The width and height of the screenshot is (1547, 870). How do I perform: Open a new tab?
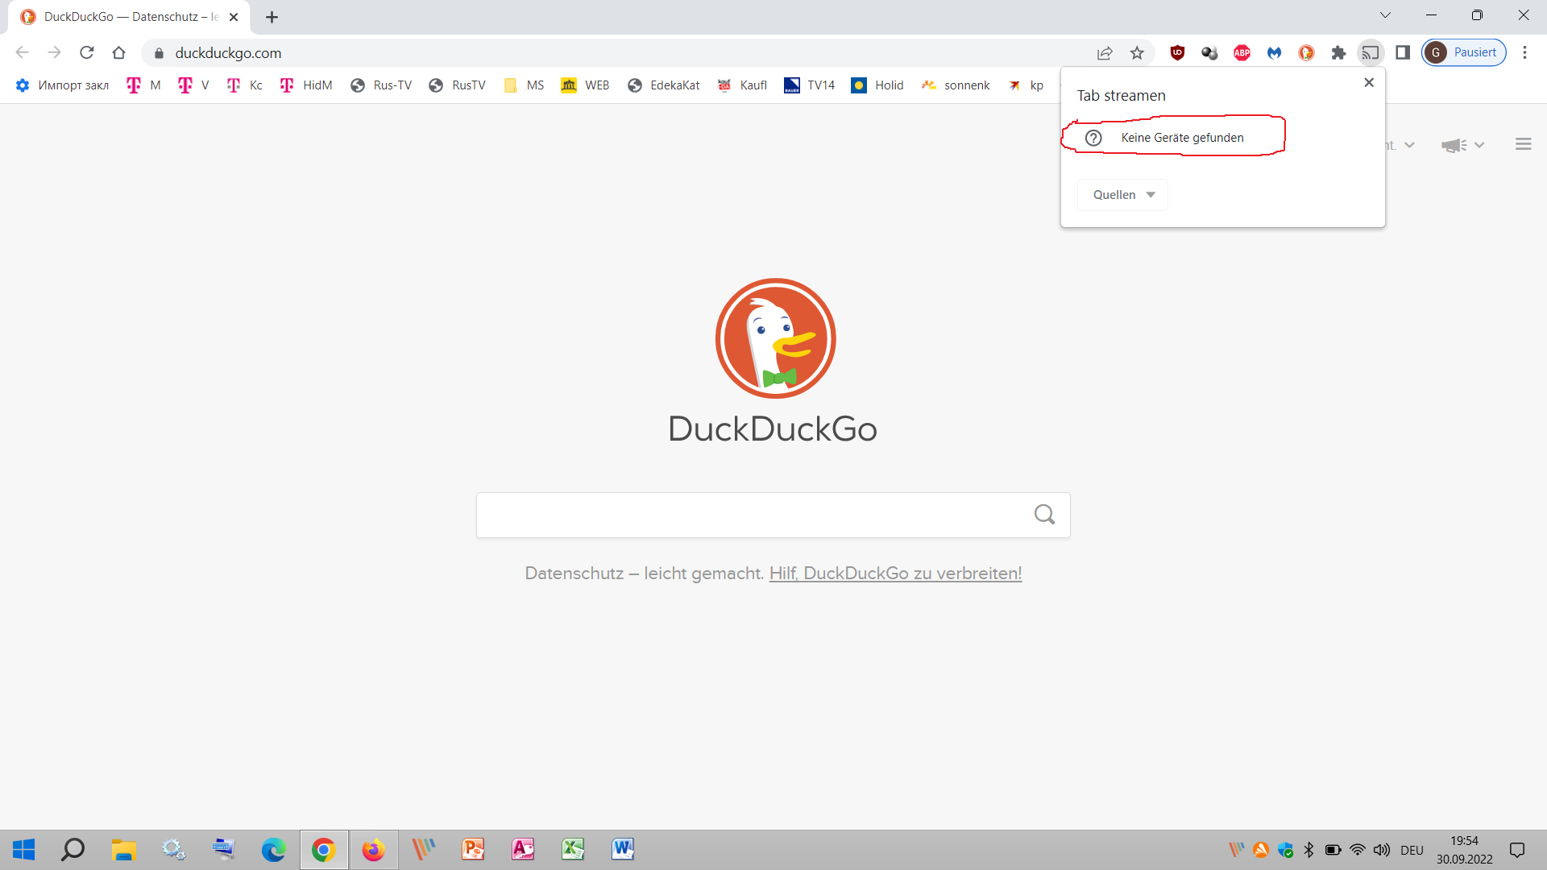[272, 17]
